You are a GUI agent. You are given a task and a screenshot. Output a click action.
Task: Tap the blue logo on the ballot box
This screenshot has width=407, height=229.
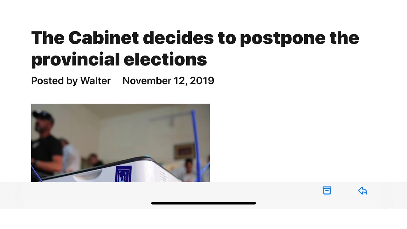[123, 174]
